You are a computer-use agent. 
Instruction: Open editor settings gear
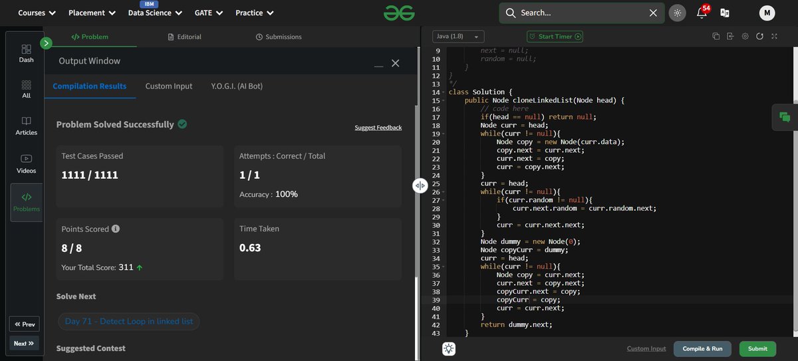(x=745, y=37)
